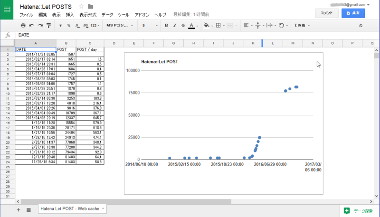
Task: Open the Sheets home icon
Action: click(7, 9)
